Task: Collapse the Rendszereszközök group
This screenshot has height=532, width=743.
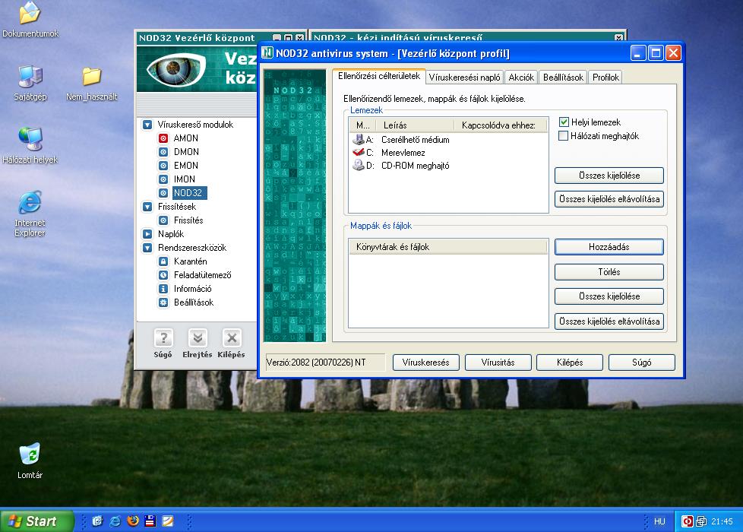Action: point(147,248)
